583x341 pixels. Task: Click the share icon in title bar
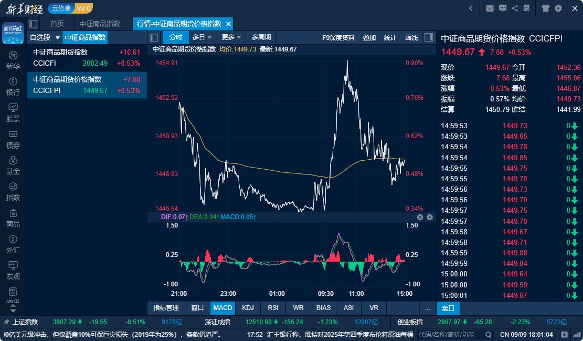[515, 8]
